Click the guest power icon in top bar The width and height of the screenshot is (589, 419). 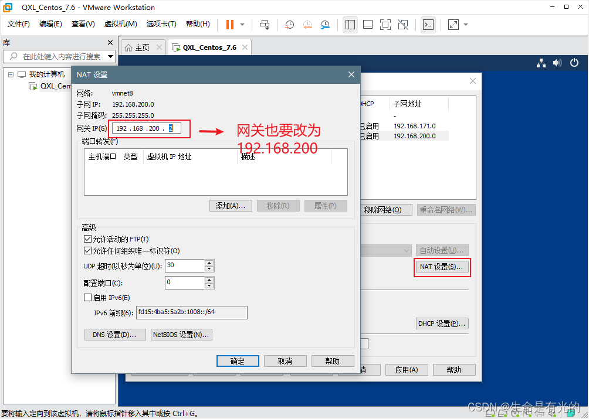coord(574,63)
